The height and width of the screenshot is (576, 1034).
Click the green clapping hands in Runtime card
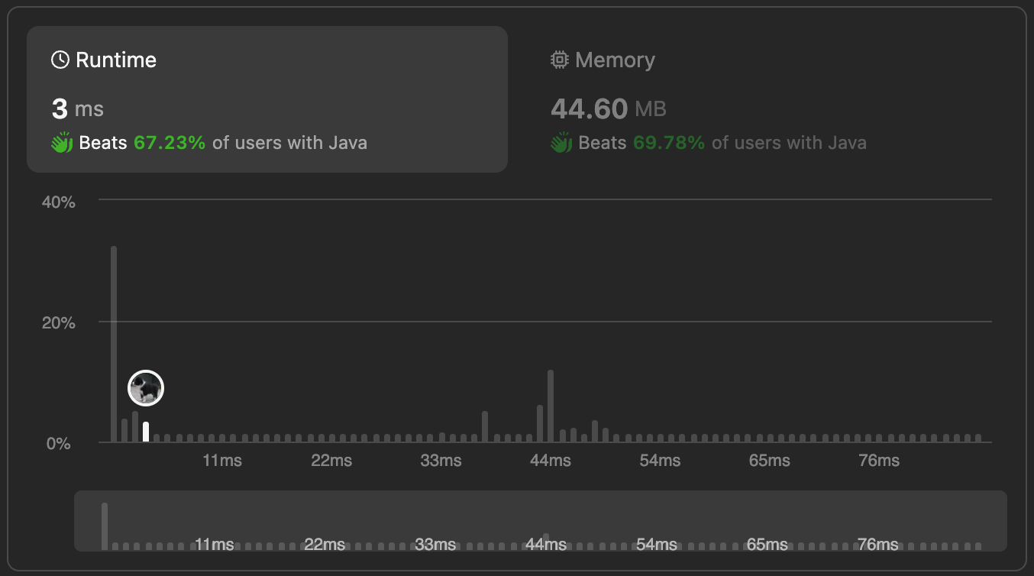pyautogui.click(x=62, y=143)
